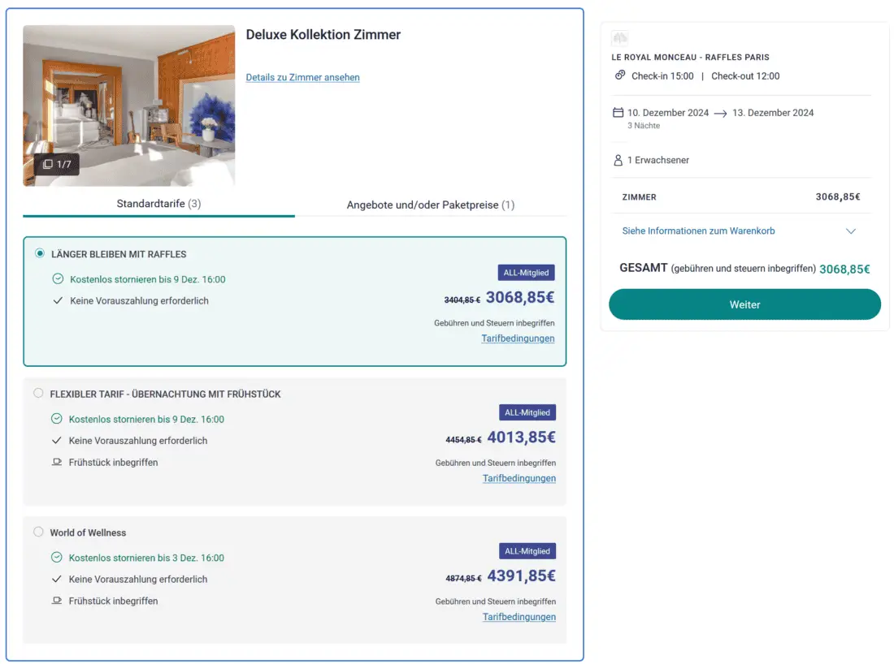The image size is (894, 664).
Task: Click the Deluxe Kollektion Zimmer room photo
Action: pos(128,106)
